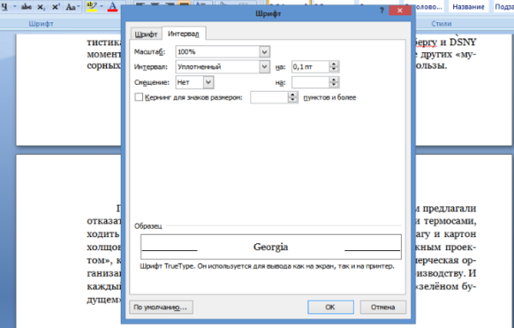Open the Масштаб dropdown showing 100%
The width and height of the screenshot is (514, 328).
265,51
